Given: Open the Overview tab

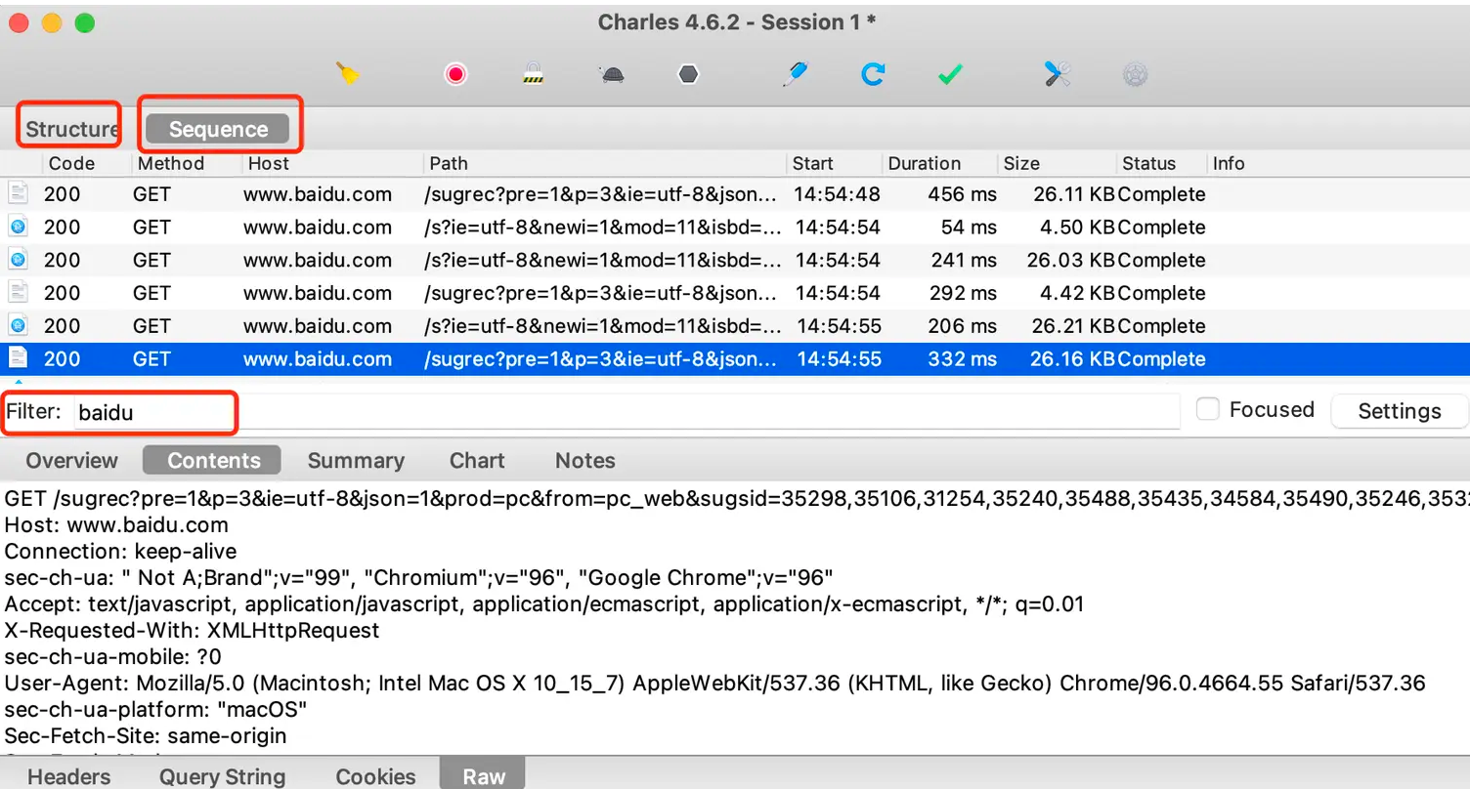Looking at the screenshot, I should point(71,460).
